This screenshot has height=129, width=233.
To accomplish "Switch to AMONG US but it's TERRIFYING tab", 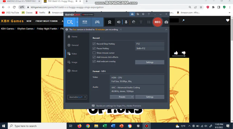I will click(21, 1).
